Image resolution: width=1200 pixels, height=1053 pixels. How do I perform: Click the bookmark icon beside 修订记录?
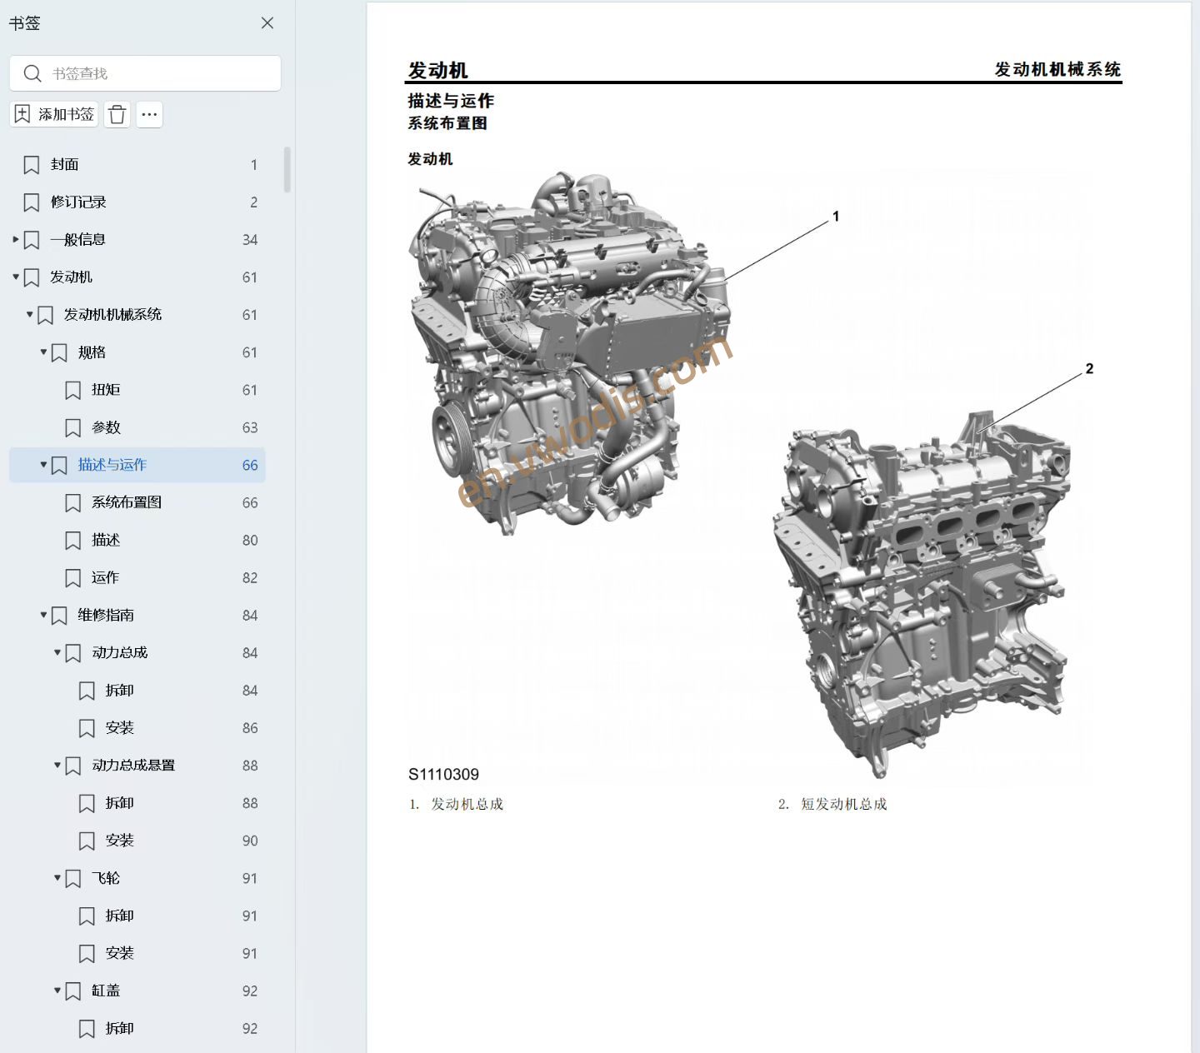32,202
